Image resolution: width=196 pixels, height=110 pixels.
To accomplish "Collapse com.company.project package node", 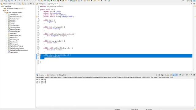I will pos(5,13).
